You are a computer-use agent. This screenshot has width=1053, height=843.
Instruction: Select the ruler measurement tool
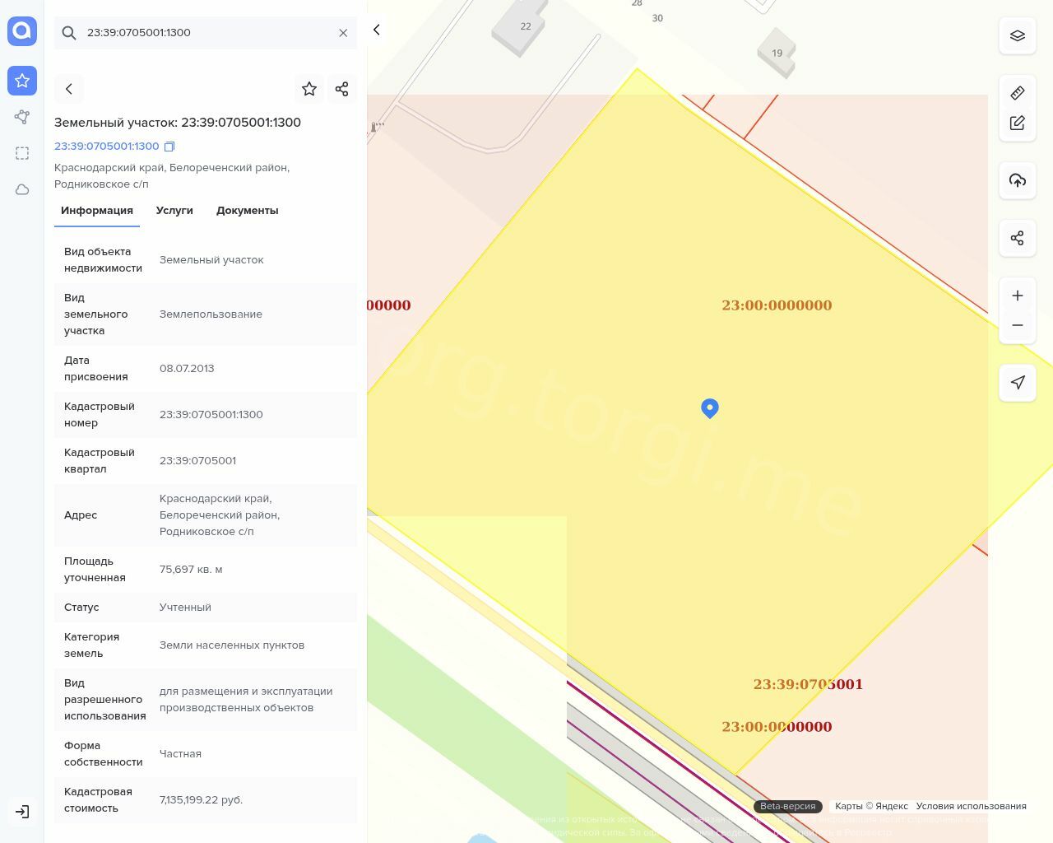coord(1017,93)
